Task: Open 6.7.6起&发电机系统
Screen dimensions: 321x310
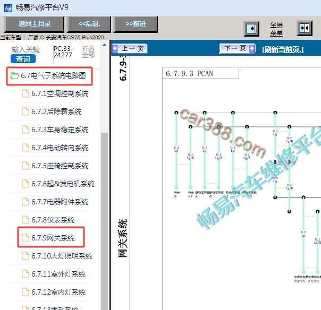Action: 63,184
